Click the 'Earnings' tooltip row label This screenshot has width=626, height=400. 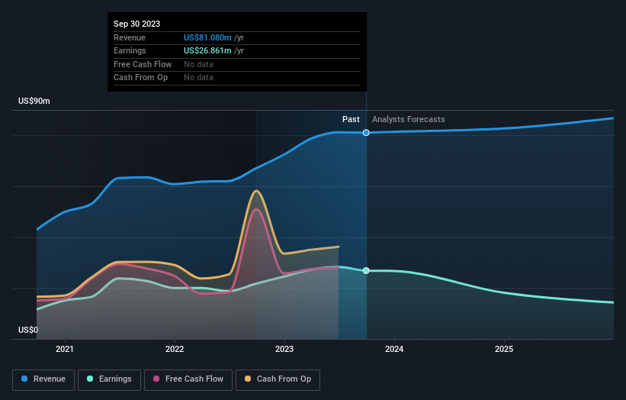click(130, 50)
